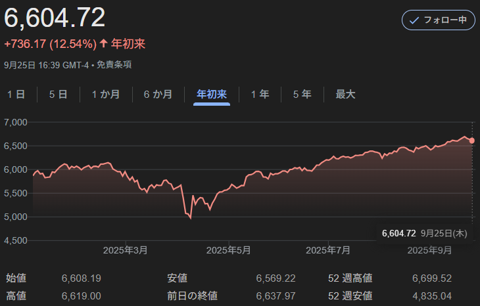Show the 1年 chart range
The height and width of the screenshot is (306, 480).
[260, 95]
